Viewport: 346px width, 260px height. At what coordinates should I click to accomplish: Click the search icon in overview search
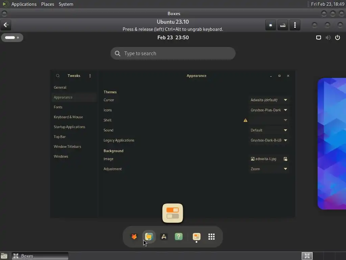pyautogui.click(x=118, y=53)
